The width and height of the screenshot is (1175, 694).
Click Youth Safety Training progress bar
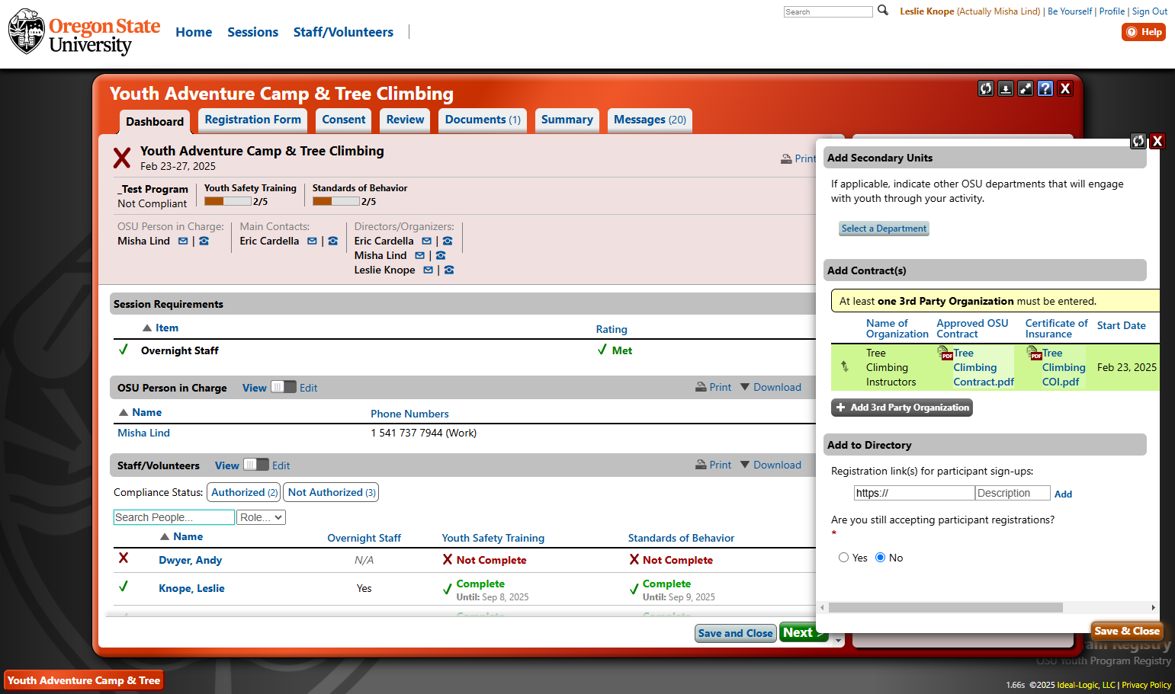[228, 201]
